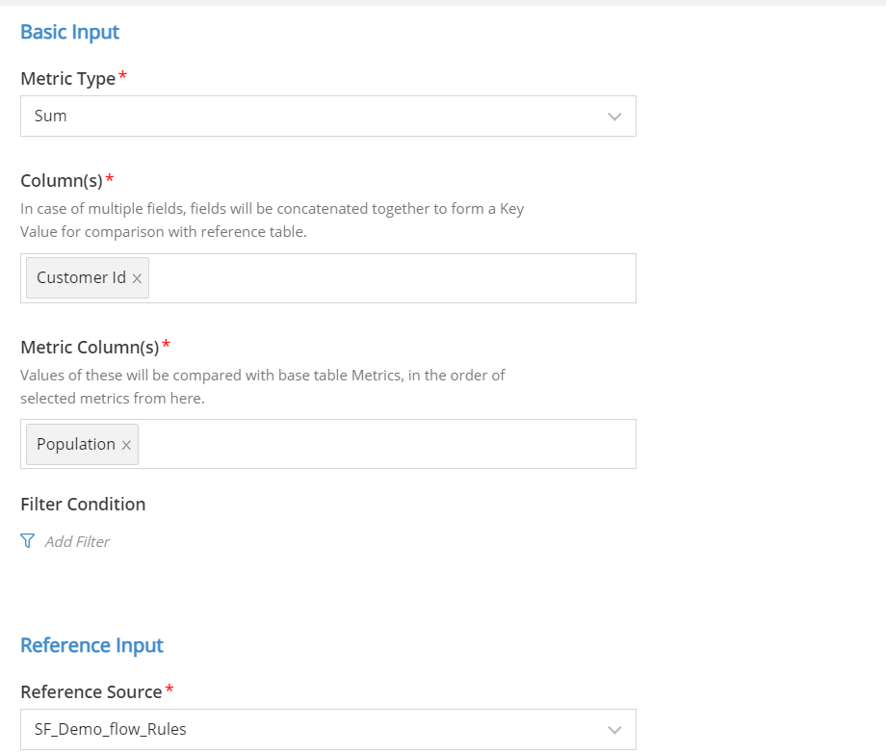Open the Reference Source dropdown

coord(328,730)
